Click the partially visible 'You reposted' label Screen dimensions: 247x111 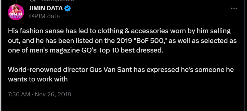(57, 1)
